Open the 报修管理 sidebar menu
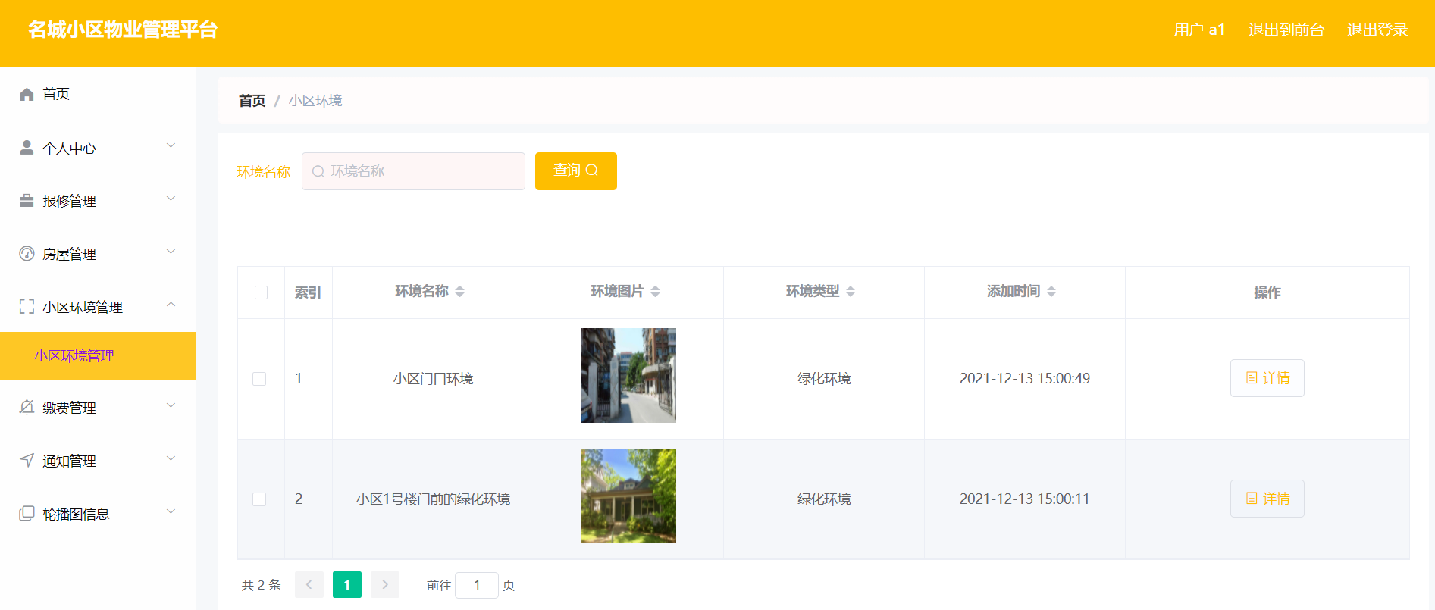Image resolution: width=1435 pixels, height=610 pixels. pyautogui.click(x=98, y=201)
